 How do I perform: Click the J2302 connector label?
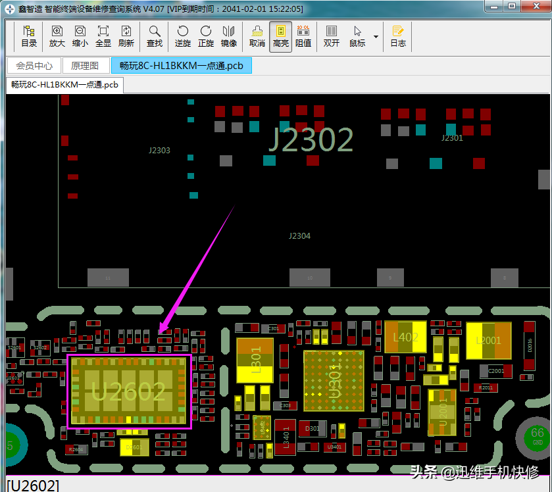tap(311, 139)
